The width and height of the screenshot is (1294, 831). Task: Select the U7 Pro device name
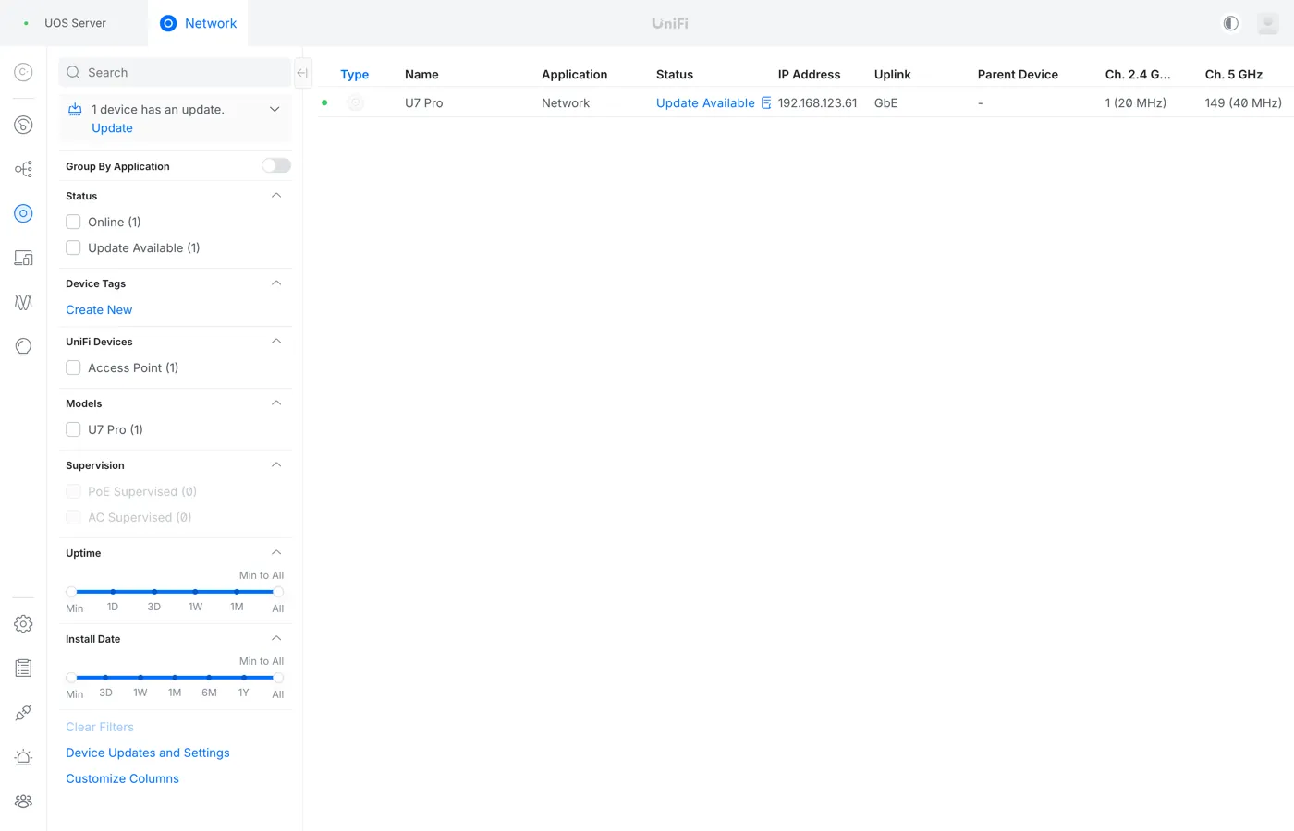(424, 103)
